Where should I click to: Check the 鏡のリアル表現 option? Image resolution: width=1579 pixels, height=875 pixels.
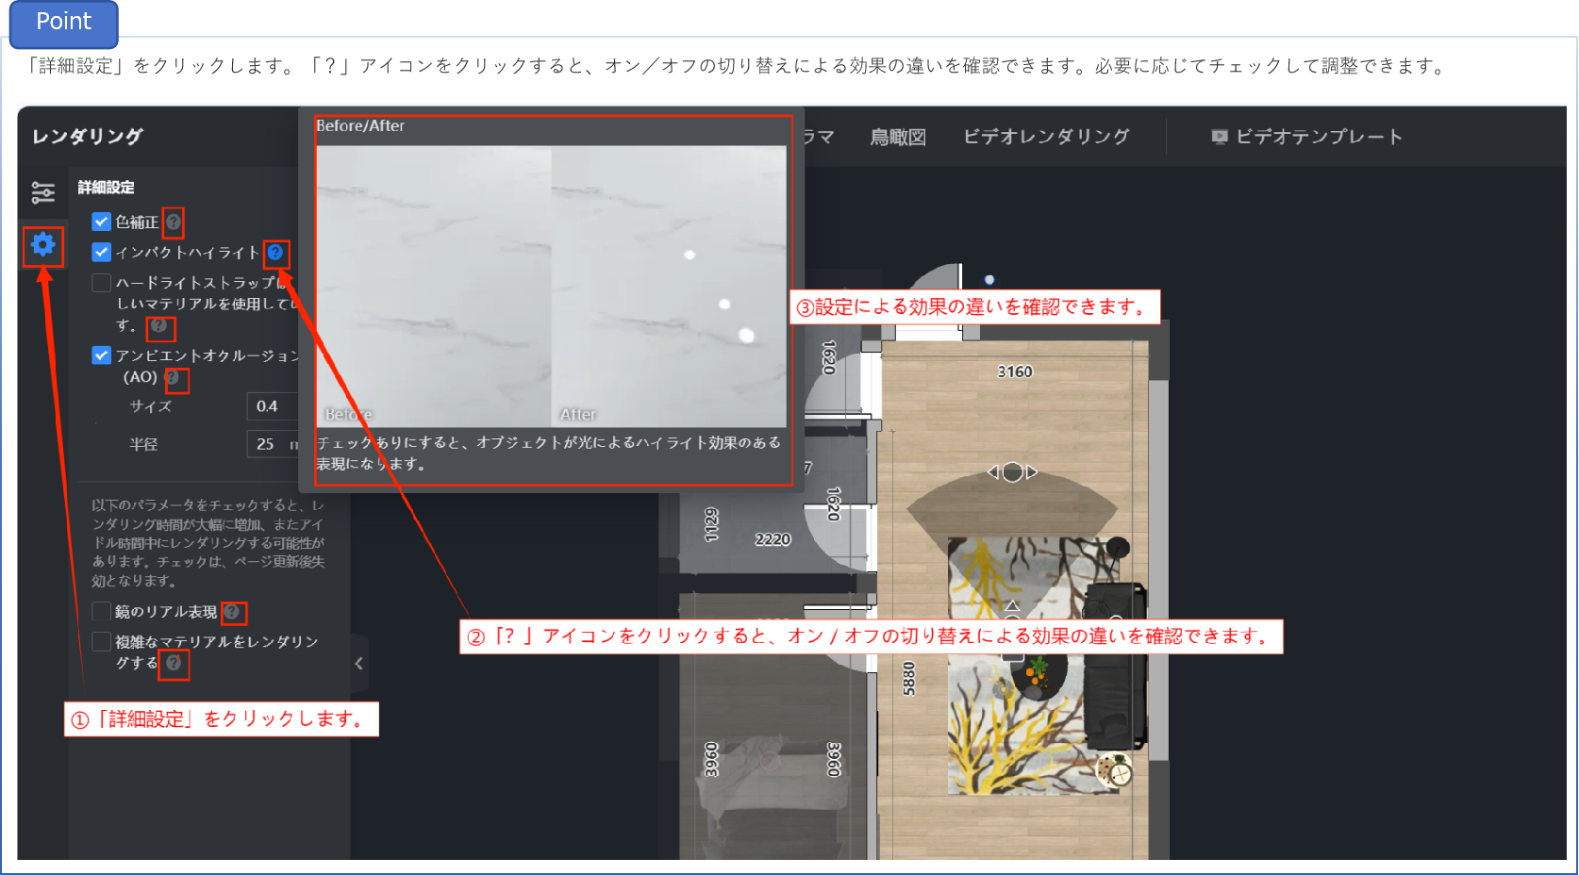click(x=102, y=611)
